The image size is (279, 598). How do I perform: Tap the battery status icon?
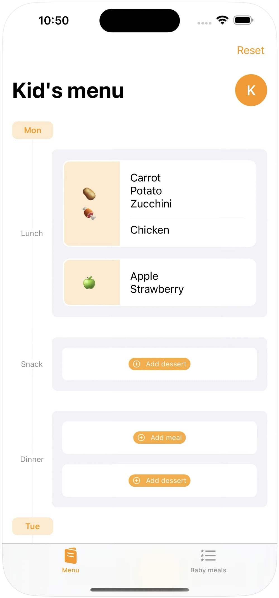coord(243,20)
